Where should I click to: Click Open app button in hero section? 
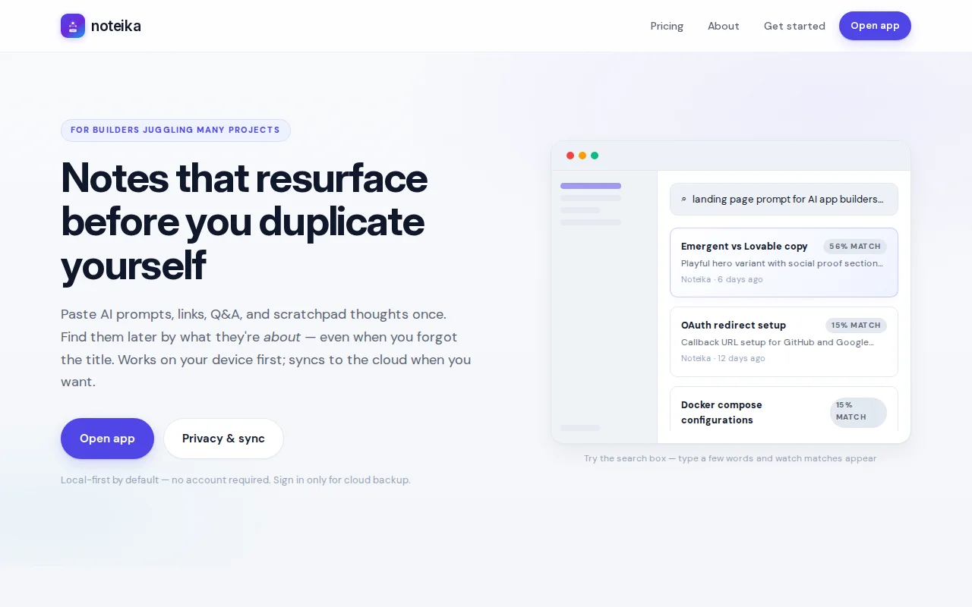[107, 439]
